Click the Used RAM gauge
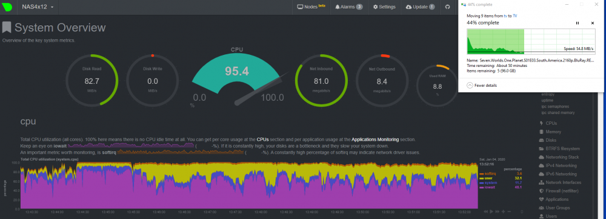Image resolution: width=606 pixels, height=219 pixels. [438, 85]
